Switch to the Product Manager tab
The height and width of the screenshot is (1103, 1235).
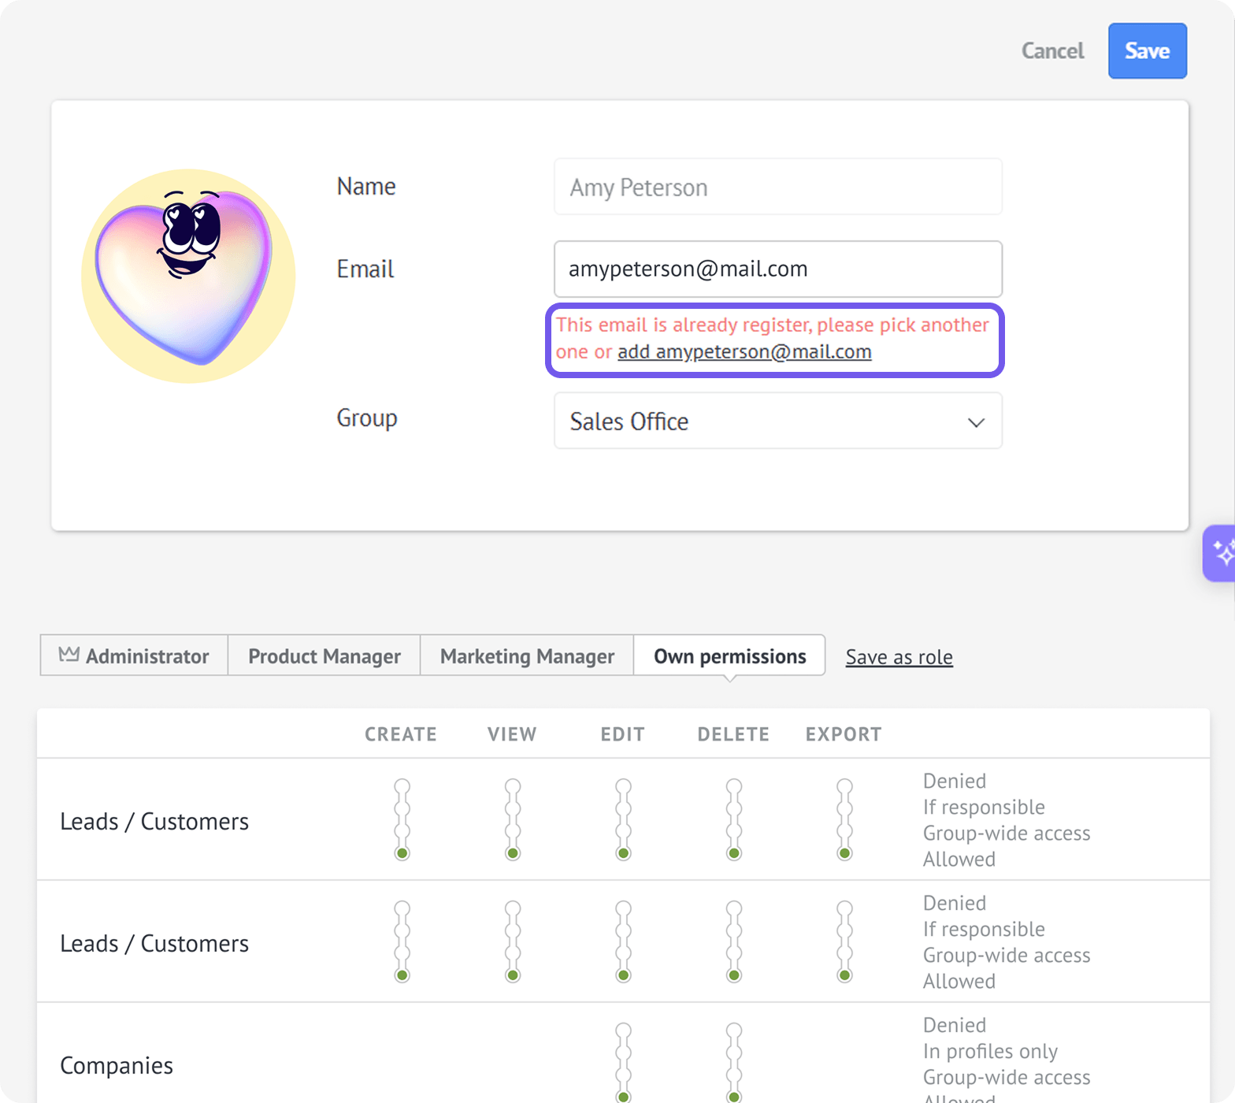pos(325,655)
